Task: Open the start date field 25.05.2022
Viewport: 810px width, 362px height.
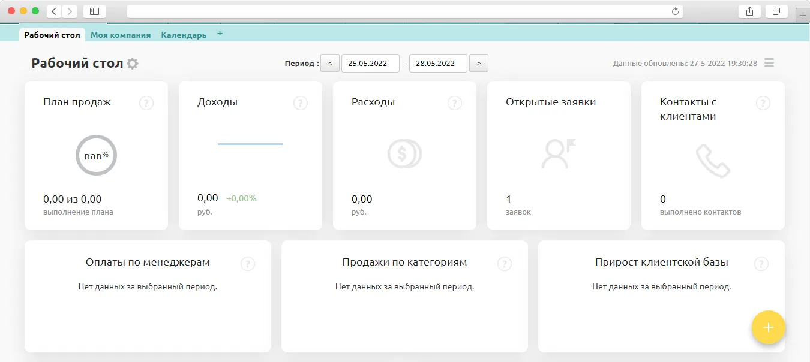Action: (370, 63)
